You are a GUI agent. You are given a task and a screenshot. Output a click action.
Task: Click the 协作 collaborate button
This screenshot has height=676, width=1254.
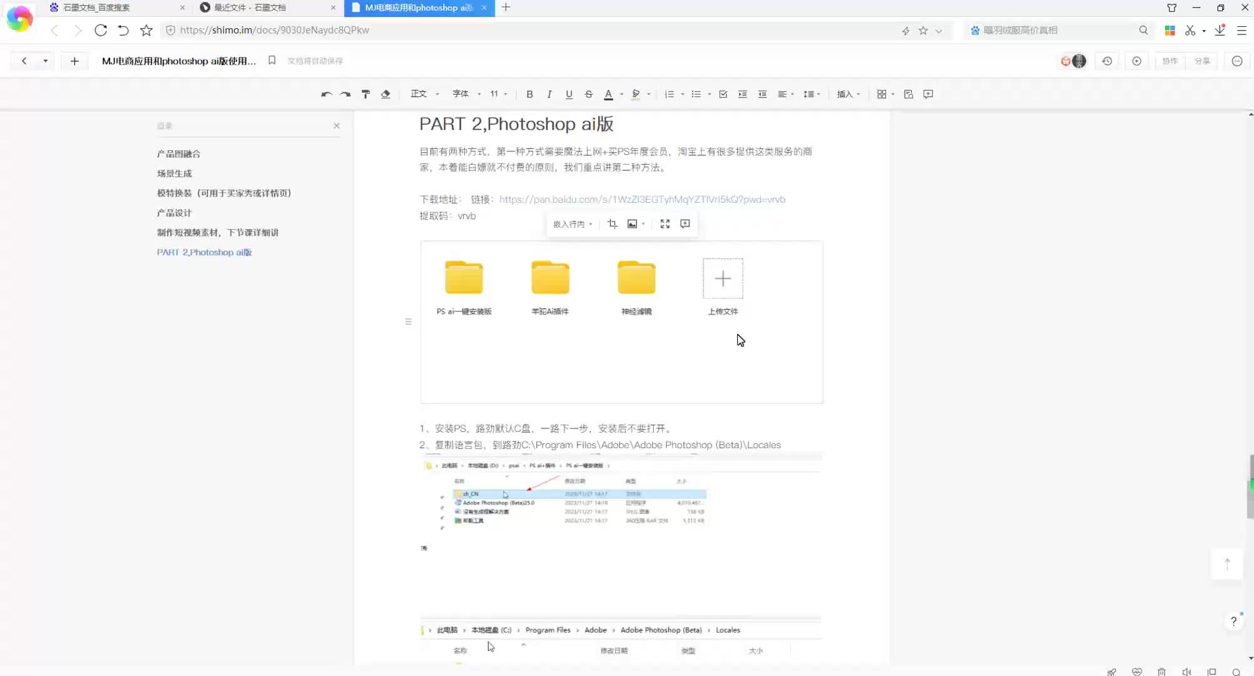pyautogui.click(x=1170, y=61)
